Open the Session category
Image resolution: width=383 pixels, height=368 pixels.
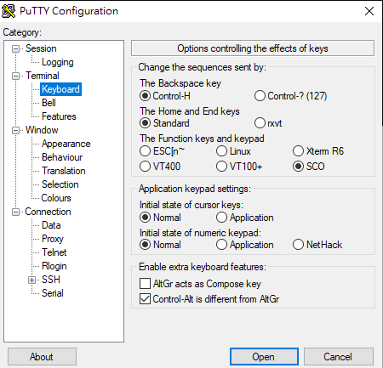click(41, 48)
